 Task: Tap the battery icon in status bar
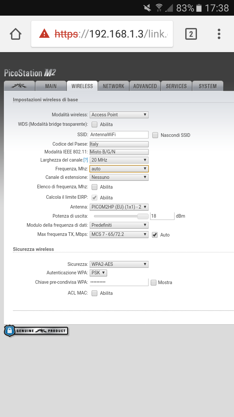pyautogui.click(x=199, y=7)
